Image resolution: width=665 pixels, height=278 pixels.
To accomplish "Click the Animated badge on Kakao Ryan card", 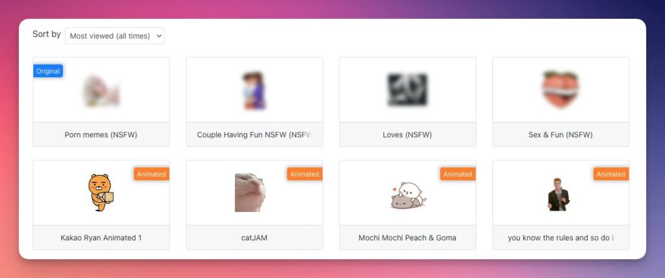I will 151,174.
